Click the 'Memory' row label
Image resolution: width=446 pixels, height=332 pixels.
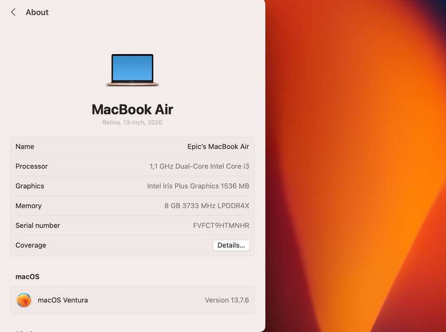[x=28, y=206]
